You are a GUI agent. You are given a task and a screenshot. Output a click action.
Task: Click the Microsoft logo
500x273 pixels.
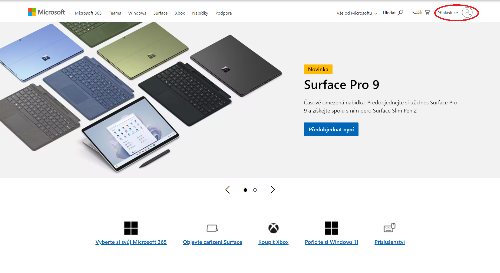click(46, 12)
